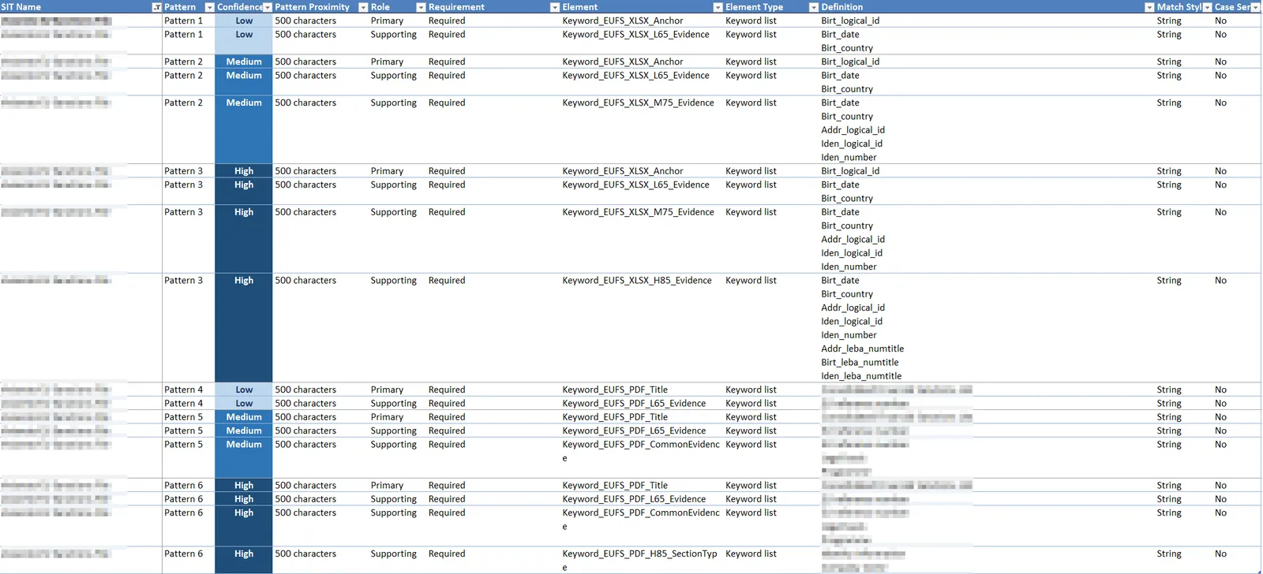Select the Iden_leba_numtitle definition entry
Screen dimensions: 1263x574
coord(860,376)
